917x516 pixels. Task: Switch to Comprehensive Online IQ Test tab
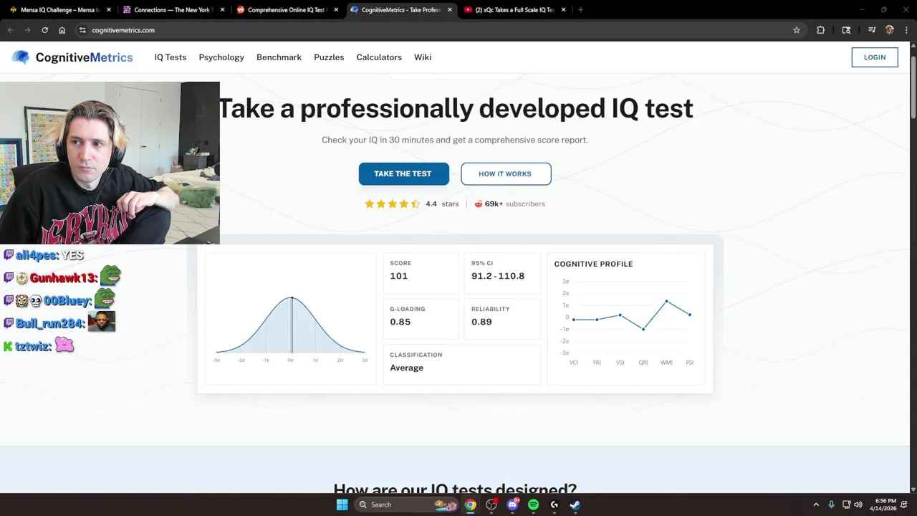[286, 10]
